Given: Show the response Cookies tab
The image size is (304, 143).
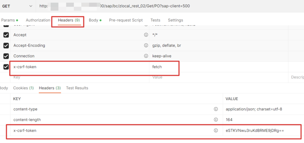Looking at the screenshot, I should point(23,88).
